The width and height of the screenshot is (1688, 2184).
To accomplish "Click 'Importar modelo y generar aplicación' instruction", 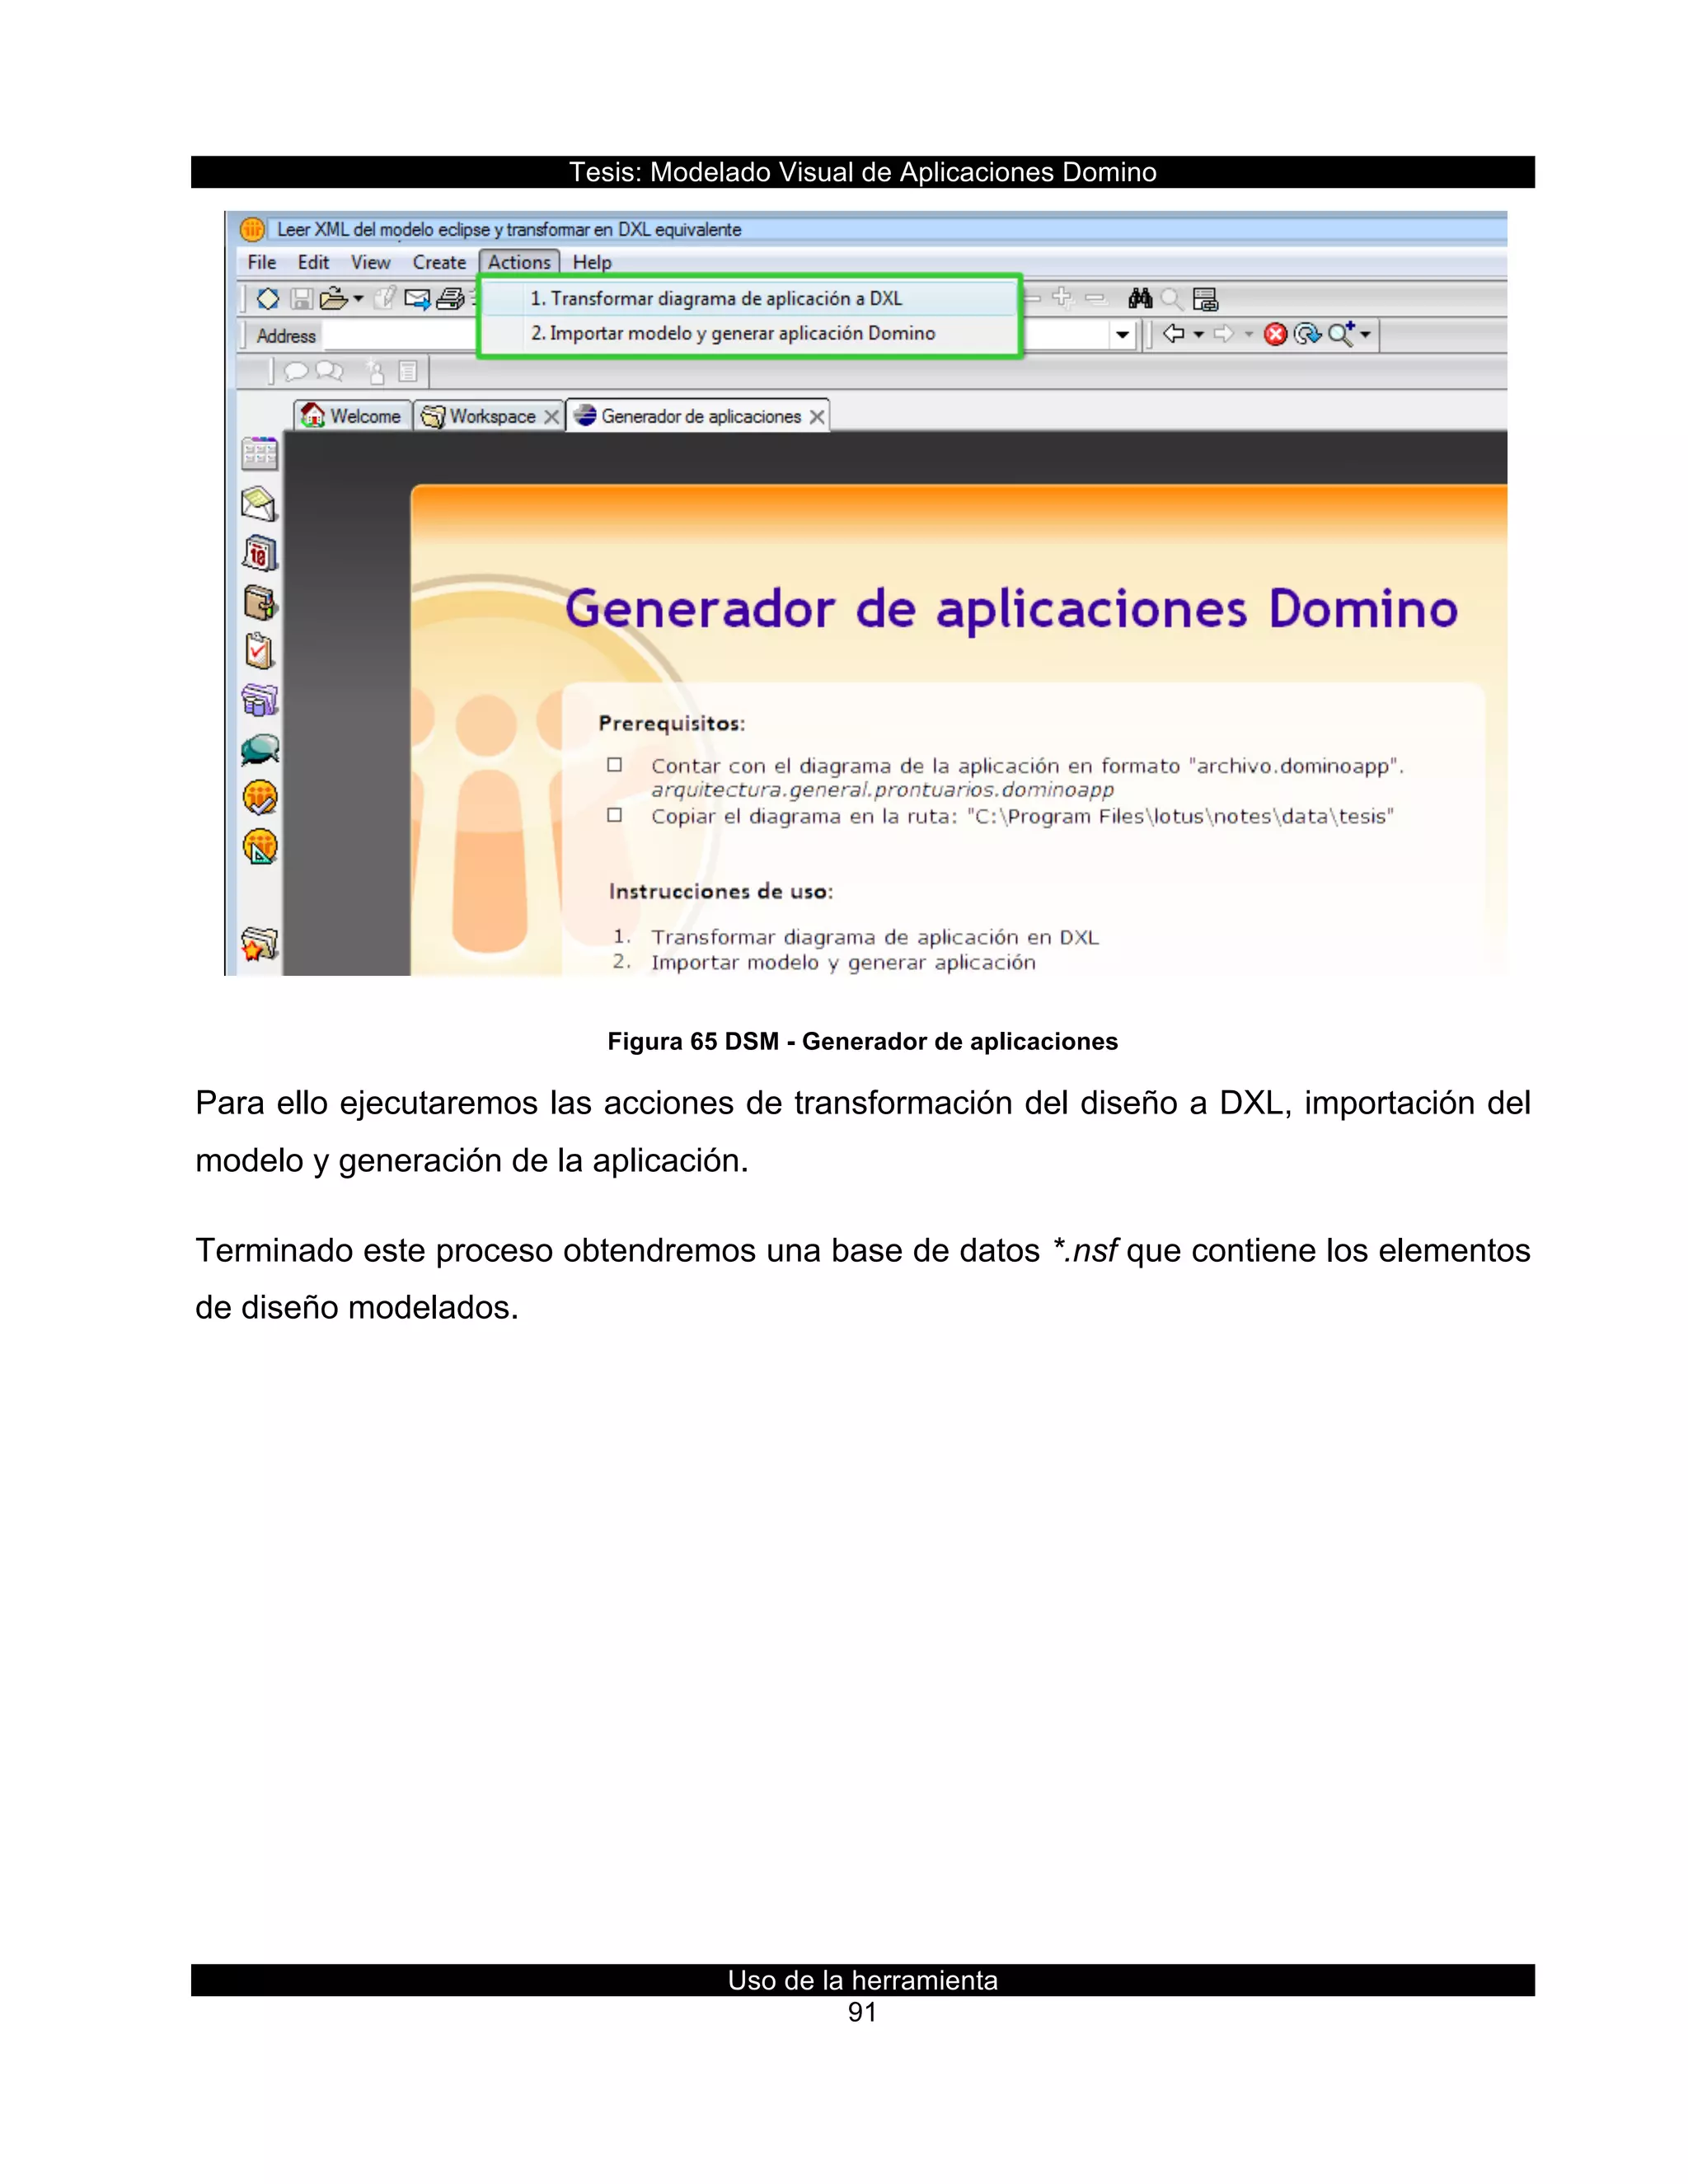I will tap(843, 962).
